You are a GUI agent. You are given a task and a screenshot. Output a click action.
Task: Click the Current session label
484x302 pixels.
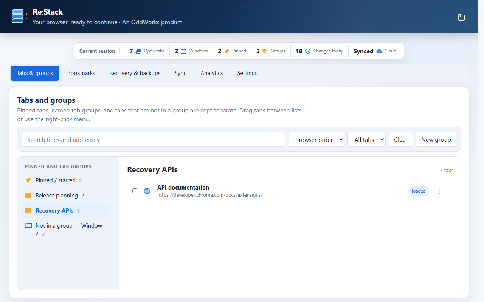(x=97, y=51)
